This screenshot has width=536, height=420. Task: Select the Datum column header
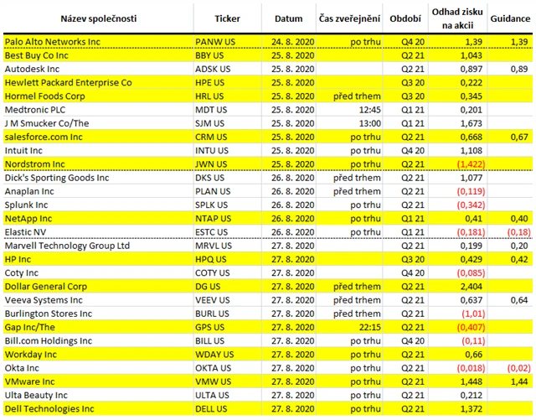tap(289, 18)
